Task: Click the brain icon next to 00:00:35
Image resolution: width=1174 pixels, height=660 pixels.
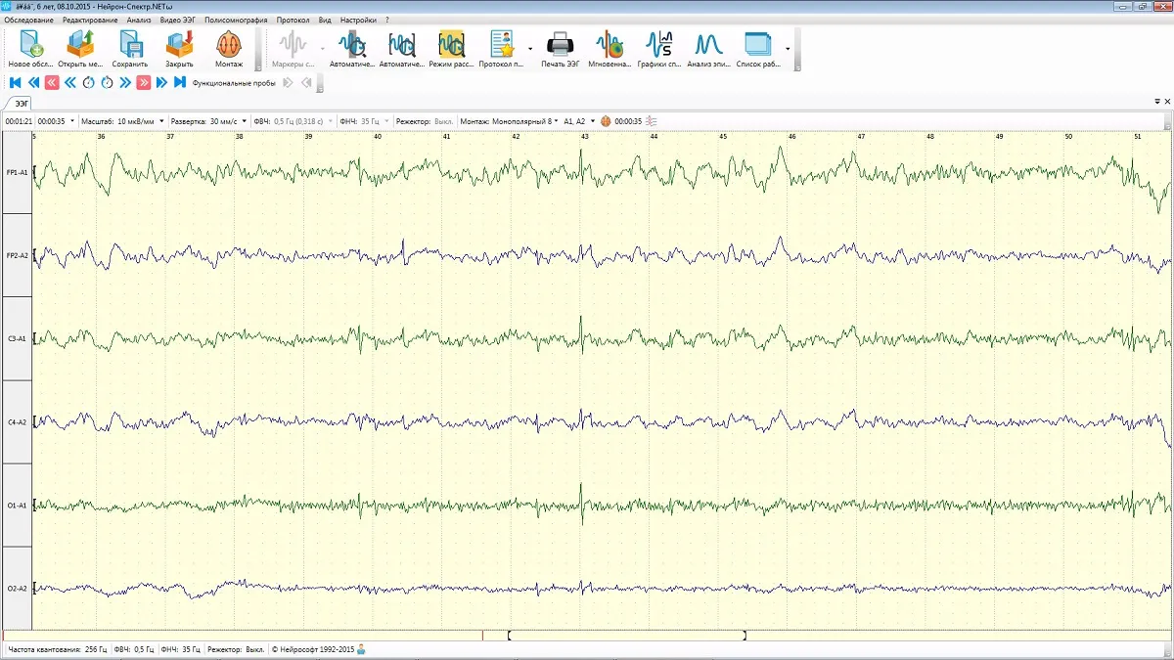Action: [x=606, y=121]
